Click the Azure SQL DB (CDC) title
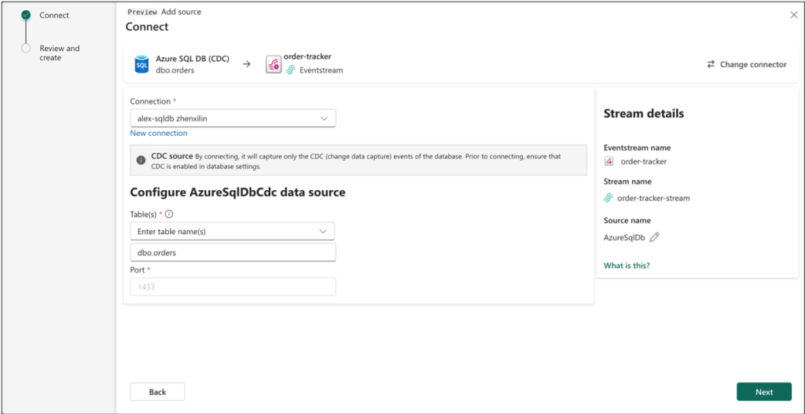The width and height of the screenshot is (805, 414). (x=193, y=59)
